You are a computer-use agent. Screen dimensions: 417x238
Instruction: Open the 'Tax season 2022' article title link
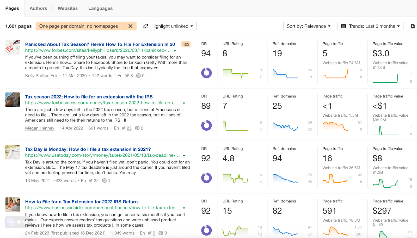[89, 97]
